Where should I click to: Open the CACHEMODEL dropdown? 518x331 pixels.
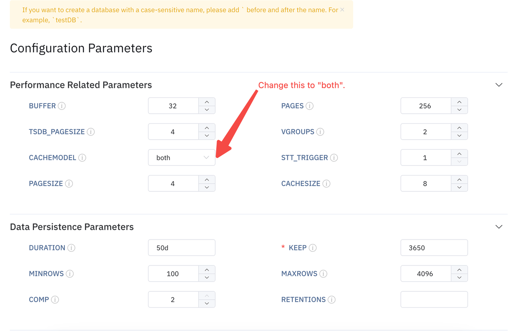point(181,158)
